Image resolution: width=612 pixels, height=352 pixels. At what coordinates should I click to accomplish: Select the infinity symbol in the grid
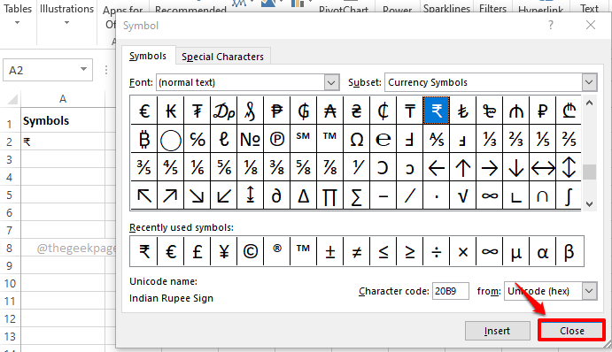tap(490, 195)
